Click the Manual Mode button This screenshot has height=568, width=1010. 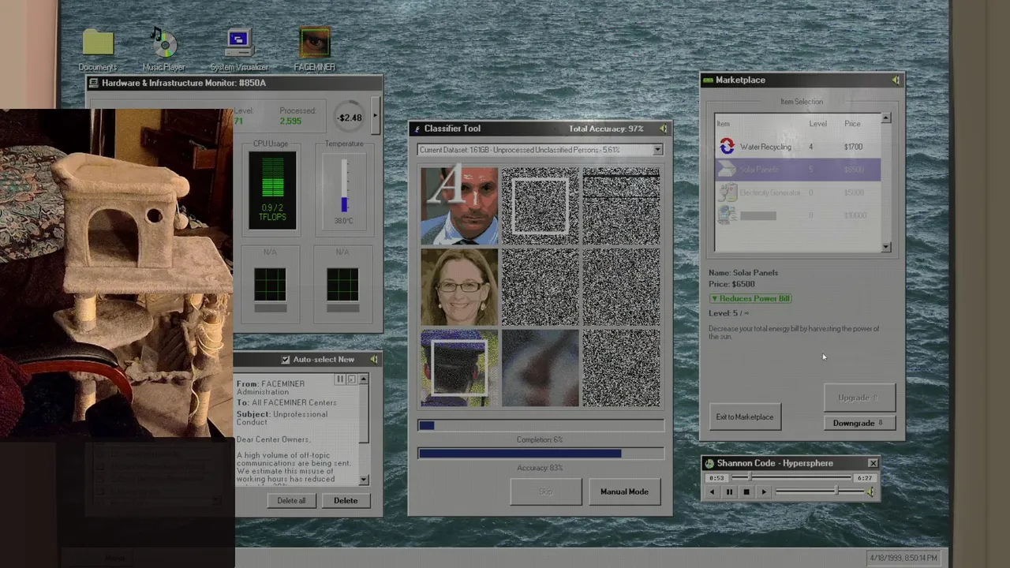click(624, 491)
